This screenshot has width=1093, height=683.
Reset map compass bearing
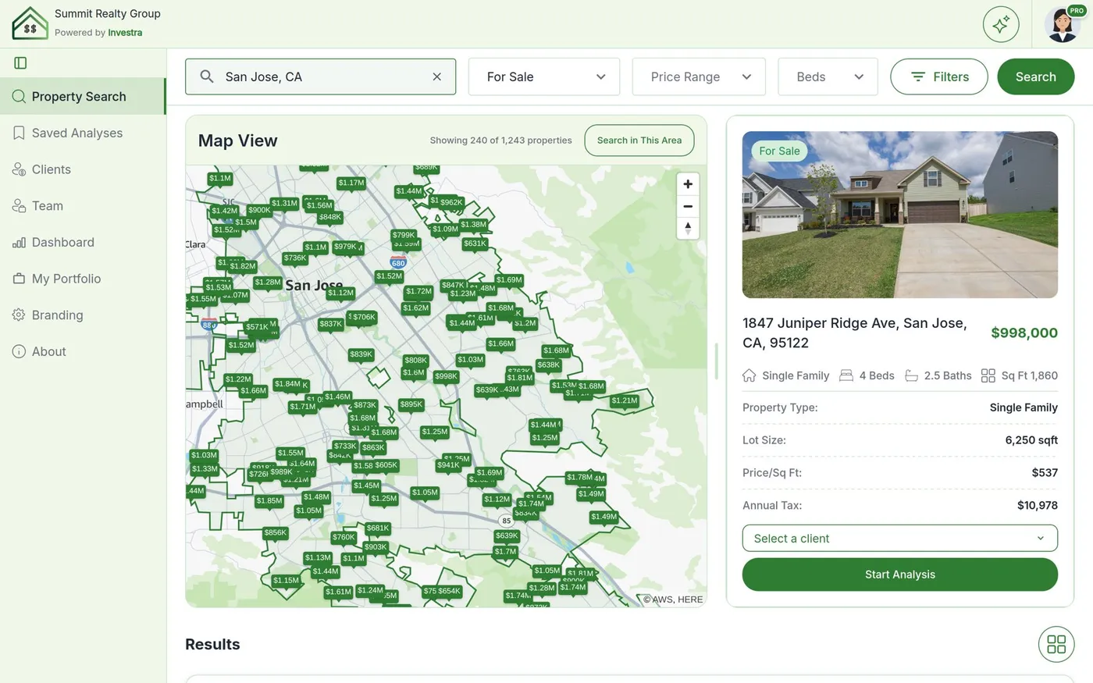(x=688, y=228)
